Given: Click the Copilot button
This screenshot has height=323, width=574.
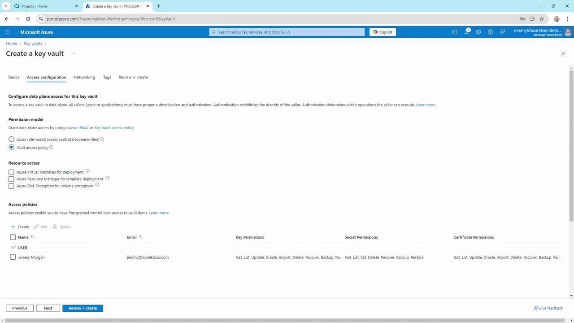Looking at the screenshot, I should [x=383, y=32].
